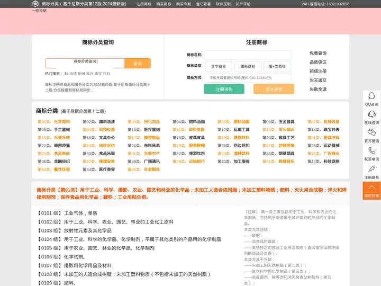Open 第04类 燃料油脂 category
Screen dimensions: 381x286
tap(188, 122)
